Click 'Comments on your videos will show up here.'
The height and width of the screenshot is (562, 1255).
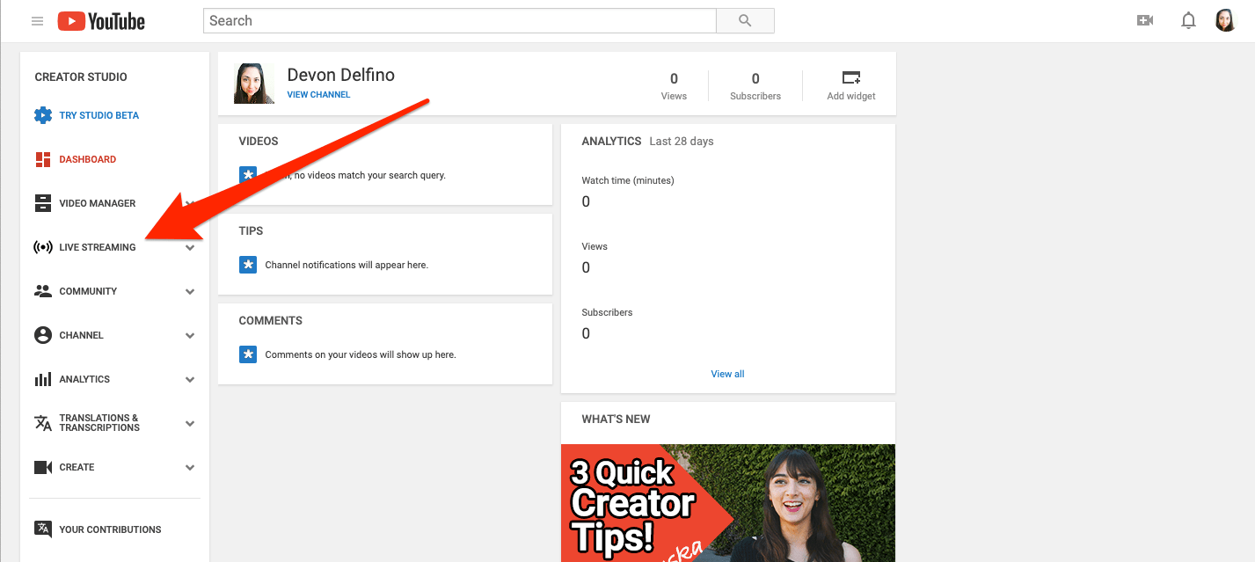(x=361, y=354)
